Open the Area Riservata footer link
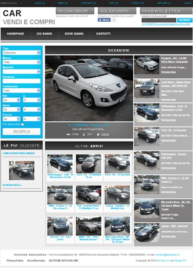 (x=36, y=261)
